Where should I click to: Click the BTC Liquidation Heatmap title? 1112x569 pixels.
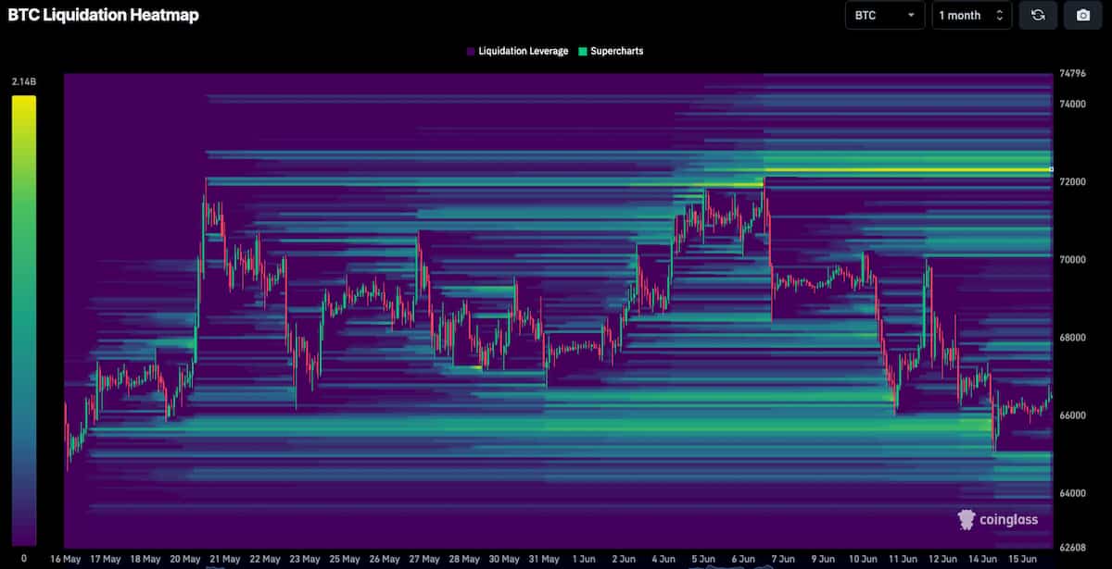[103, 15]
